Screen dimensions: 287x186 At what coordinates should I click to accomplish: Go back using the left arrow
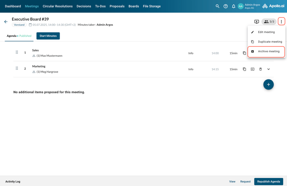pos(6,22)
